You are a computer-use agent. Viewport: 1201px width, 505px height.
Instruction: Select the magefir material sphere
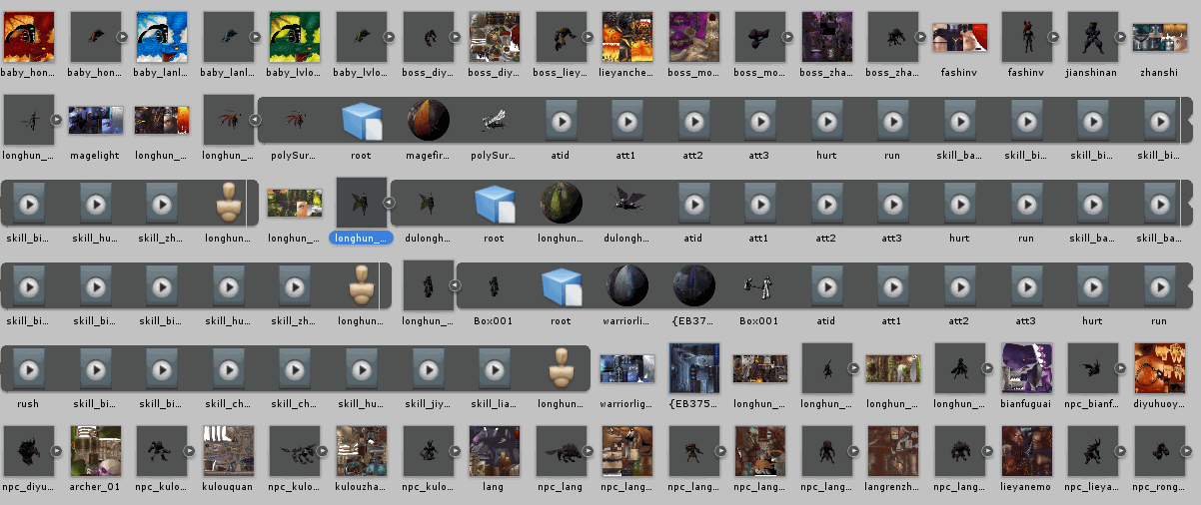pos(428,121)
